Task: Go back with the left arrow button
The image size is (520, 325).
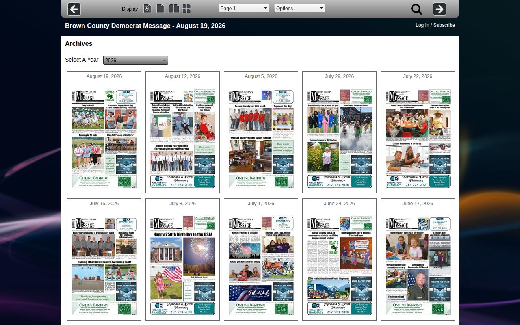Action: tap(74, 9)
